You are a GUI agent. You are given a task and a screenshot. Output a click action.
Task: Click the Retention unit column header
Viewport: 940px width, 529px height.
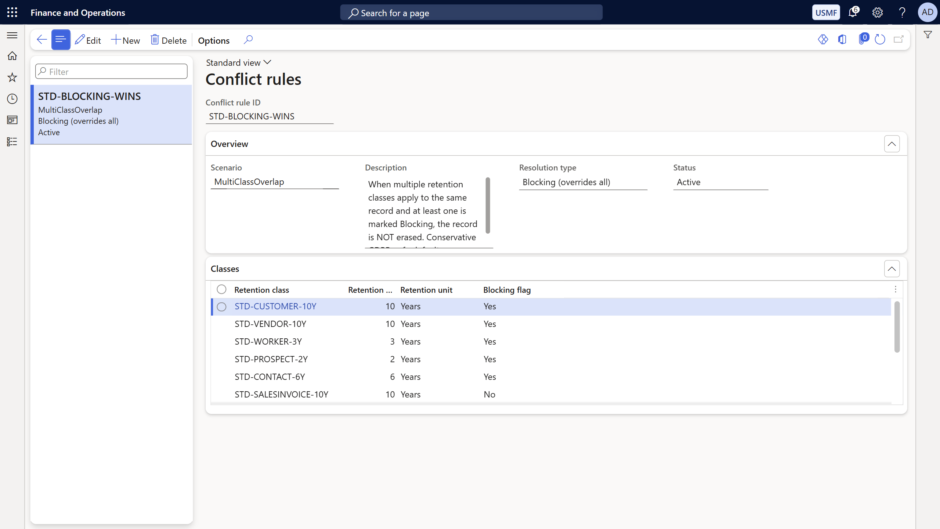(x=426, y=290)
